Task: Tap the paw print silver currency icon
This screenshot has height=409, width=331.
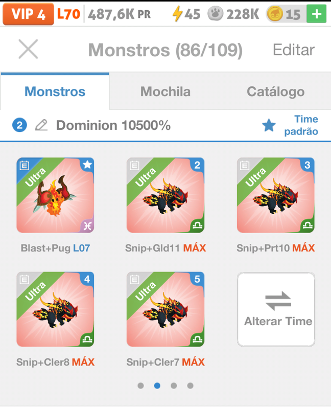Action: [x=215, y=14]
